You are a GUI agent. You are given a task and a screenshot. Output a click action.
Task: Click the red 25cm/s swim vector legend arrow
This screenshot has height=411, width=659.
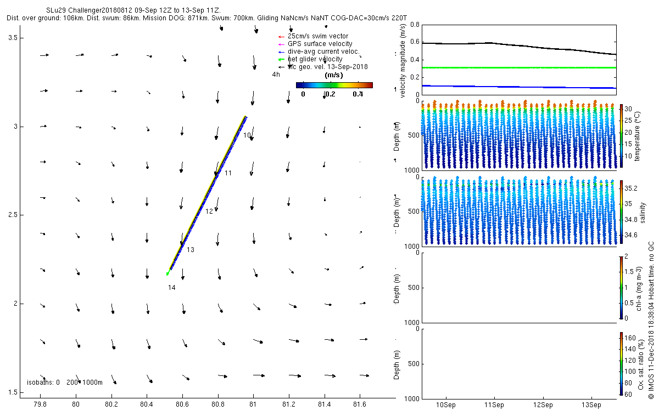coord(281,36)
